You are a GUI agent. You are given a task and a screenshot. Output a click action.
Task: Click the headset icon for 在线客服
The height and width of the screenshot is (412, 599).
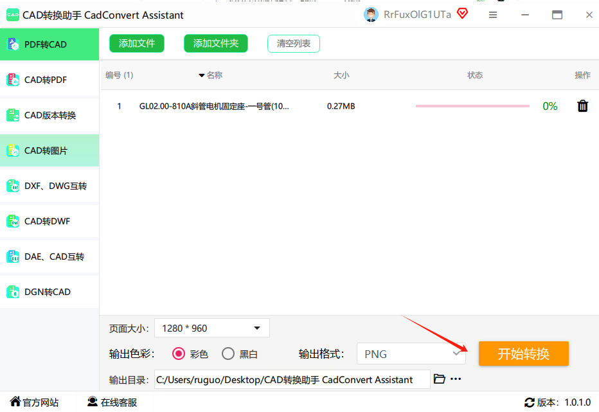pos(93,401)
